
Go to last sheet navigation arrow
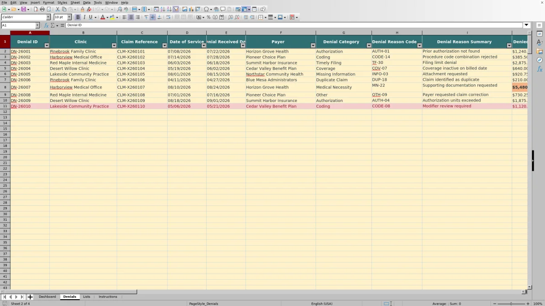click(x=22, y=297)
